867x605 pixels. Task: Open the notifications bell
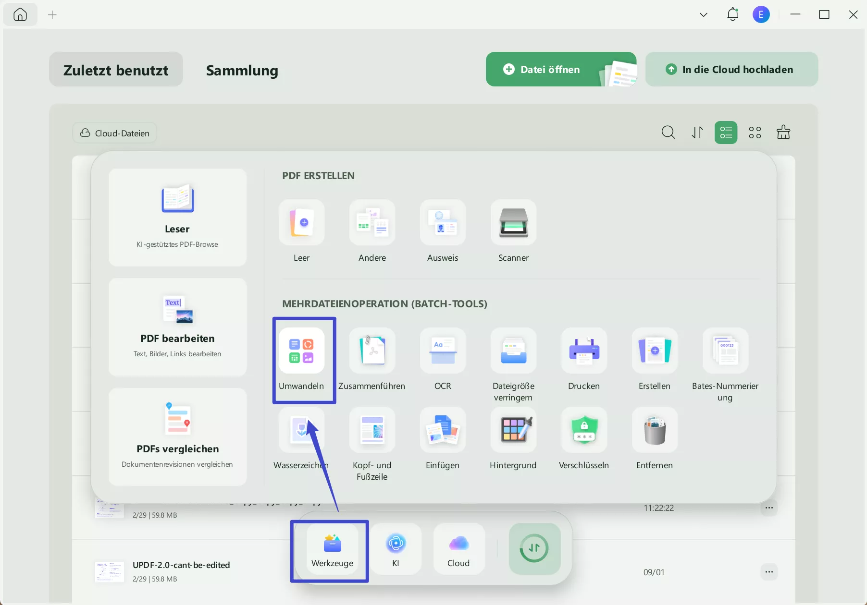(732, 14)
